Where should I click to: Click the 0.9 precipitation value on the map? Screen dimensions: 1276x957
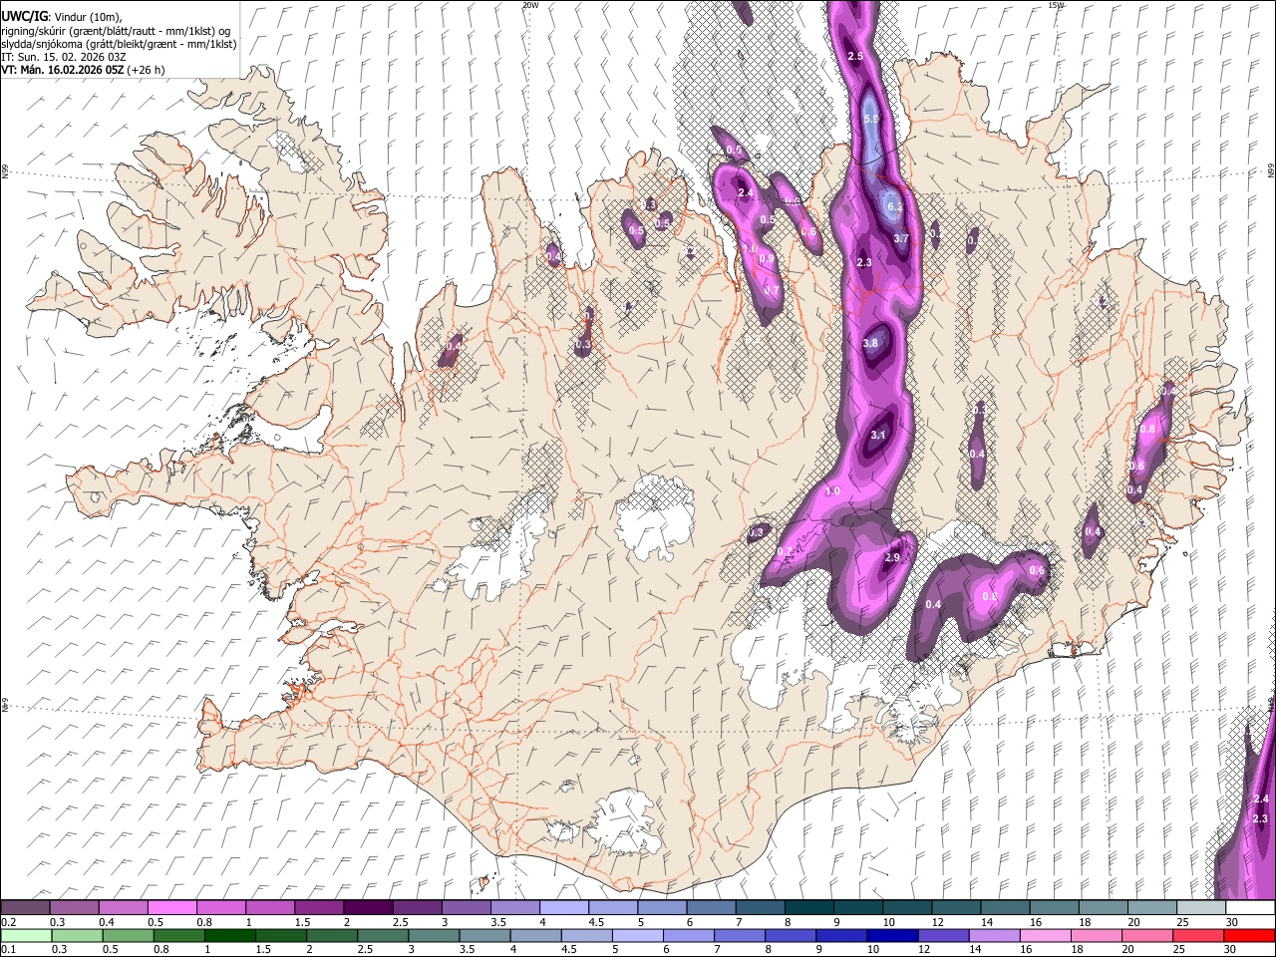coord(767,258)
